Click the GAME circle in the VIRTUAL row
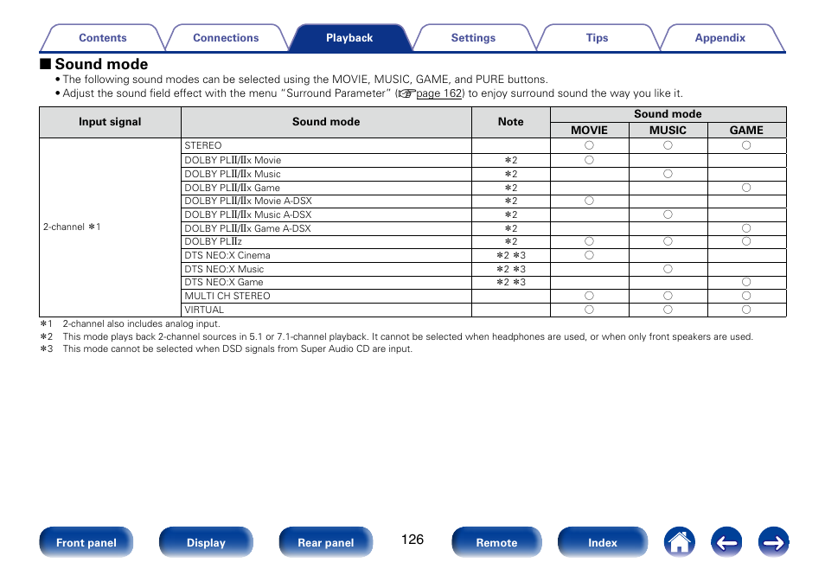825x582 pixels. (x=746, y=310)
